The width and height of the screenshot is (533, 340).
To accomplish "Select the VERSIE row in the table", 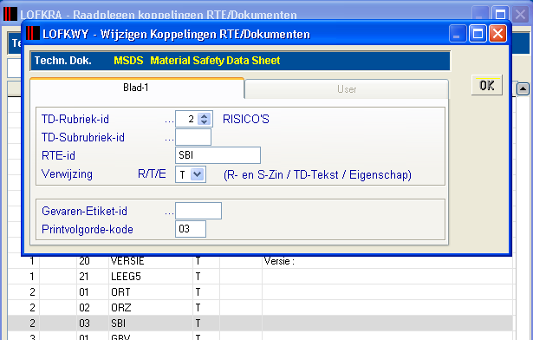I will pos(260,261).
